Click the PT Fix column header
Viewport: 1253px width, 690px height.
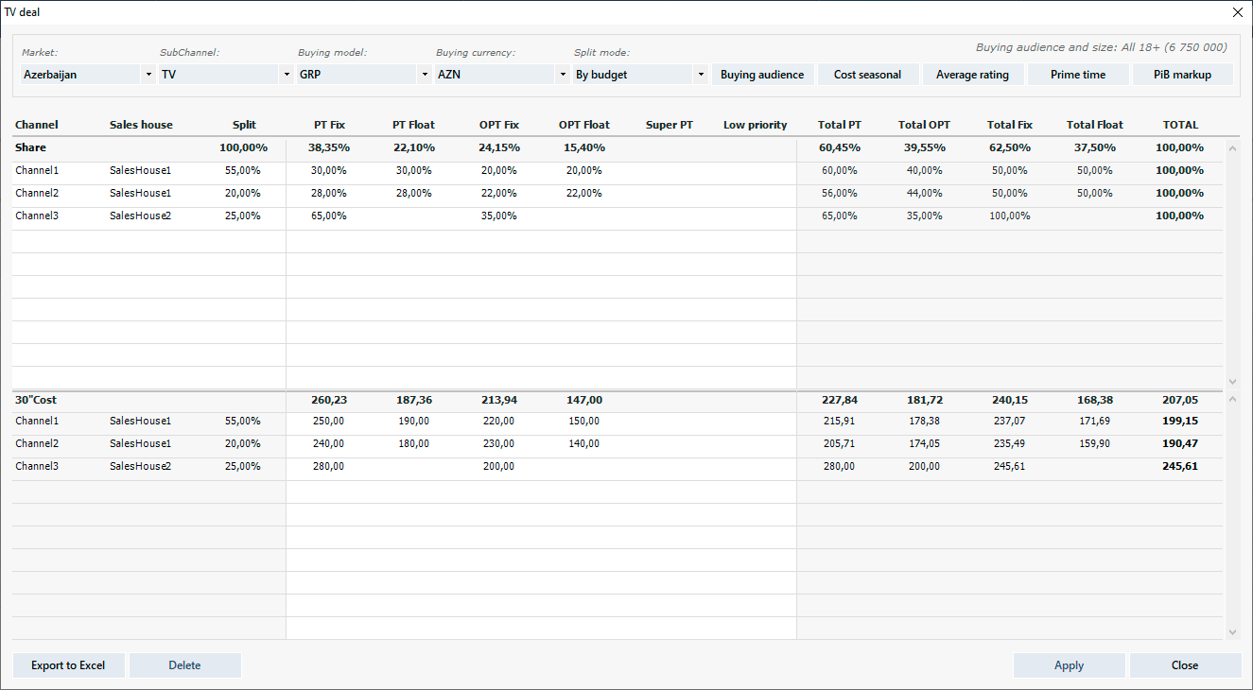tap(329, 125)
